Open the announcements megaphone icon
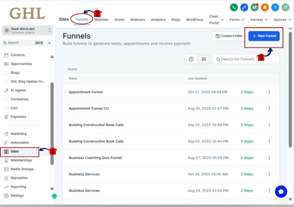Screen dimensions: 294x207 click(254, 7)
